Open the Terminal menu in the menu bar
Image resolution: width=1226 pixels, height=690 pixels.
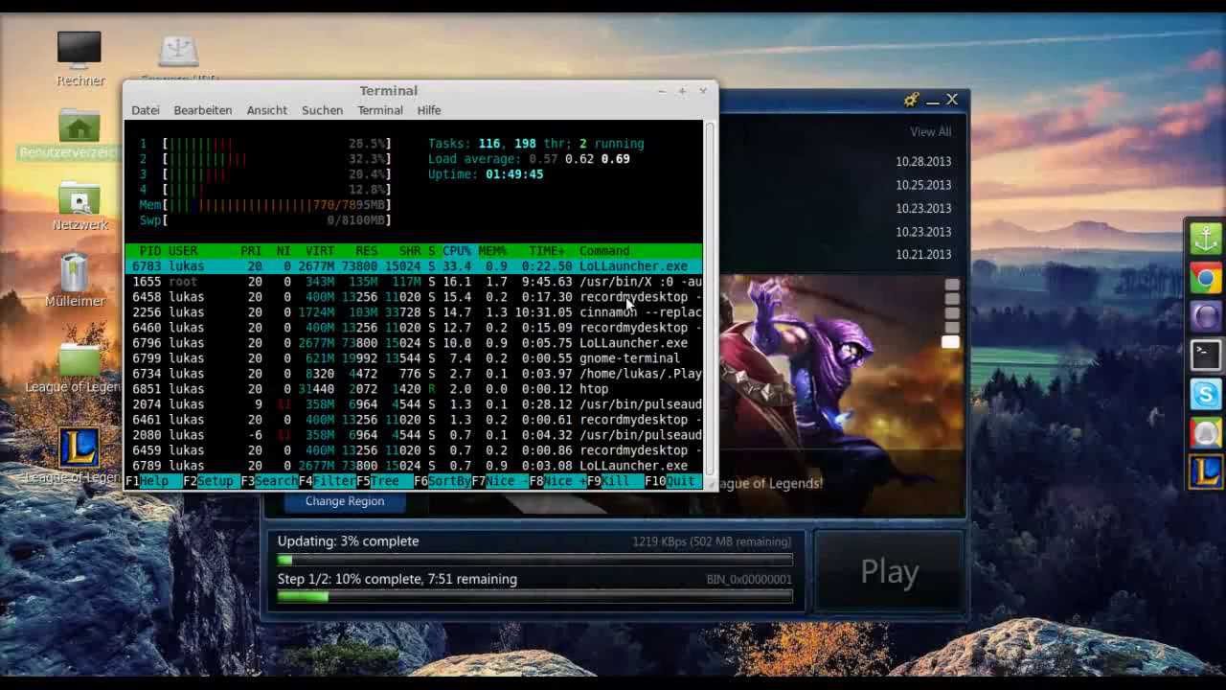coord(380,110)
